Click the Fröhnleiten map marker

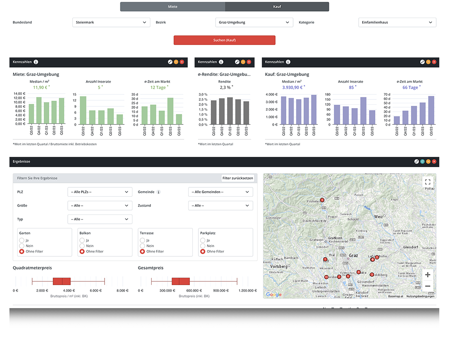(x=322, y=200)
